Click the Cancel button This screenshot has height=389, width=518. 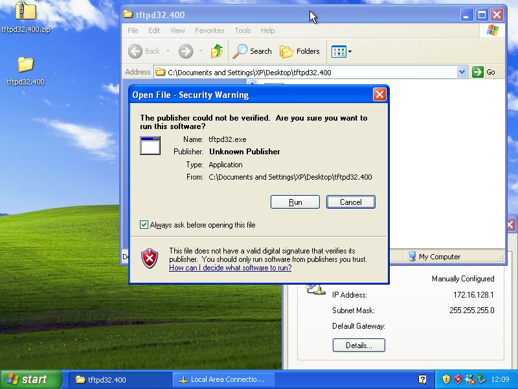pyautogui.click(x=350, y=202)
